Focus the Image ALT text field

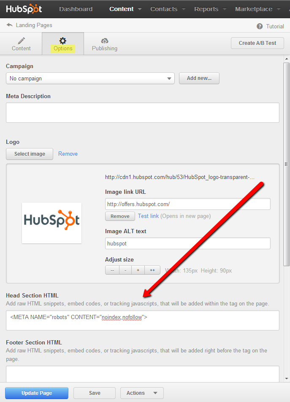(188, 243)
